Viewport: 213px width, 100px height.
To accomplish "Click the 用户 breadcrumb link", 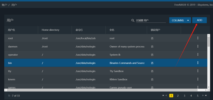I will [x=14, y=5].
